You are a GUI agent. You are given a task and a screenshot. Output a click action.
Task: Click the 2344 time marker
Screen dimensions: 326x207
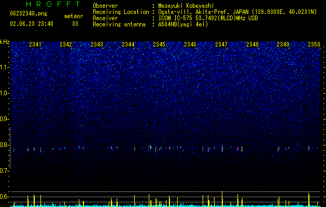pyautogui.click(x=128, y=45)
